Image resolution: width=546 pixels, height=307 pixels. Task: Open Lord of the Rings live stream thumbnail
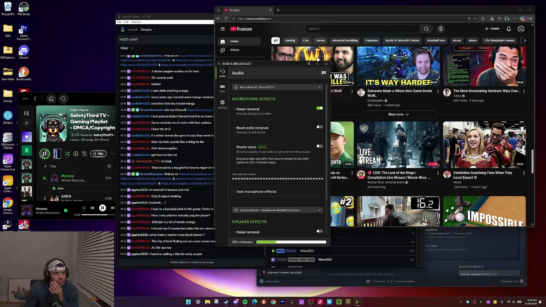click(398, 144)
